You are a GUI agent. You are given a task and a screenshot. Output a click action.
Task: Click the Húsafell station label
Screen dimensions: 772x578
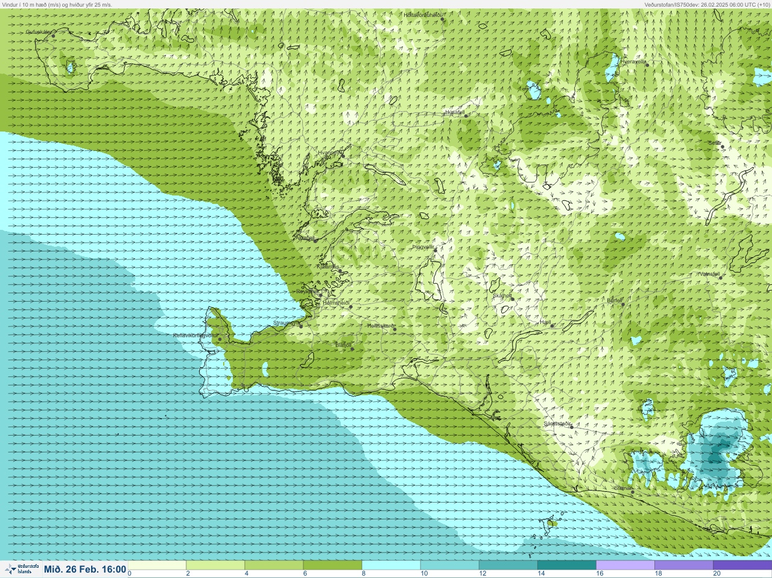point(455,112)
